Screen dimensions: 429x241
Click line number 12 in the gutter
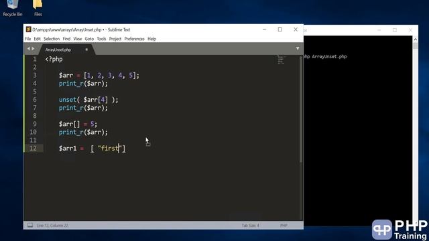pyautogui.click(x=33, y=149)
